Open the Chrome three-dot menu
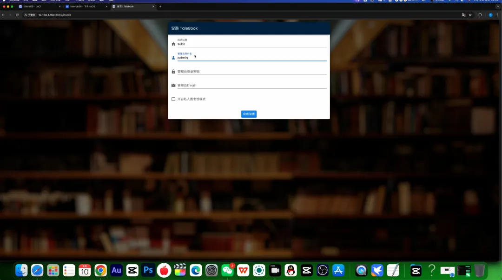The image size is (502, 280). (x=497, y=15)
